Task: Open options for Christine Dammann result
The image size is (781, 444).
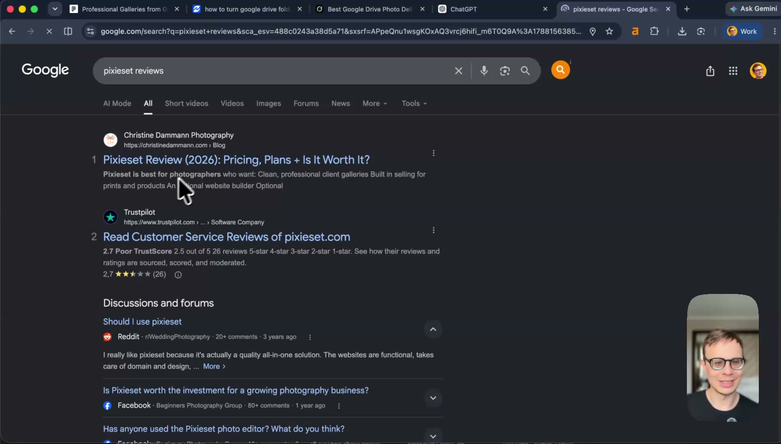Action: tap(433, 153)
